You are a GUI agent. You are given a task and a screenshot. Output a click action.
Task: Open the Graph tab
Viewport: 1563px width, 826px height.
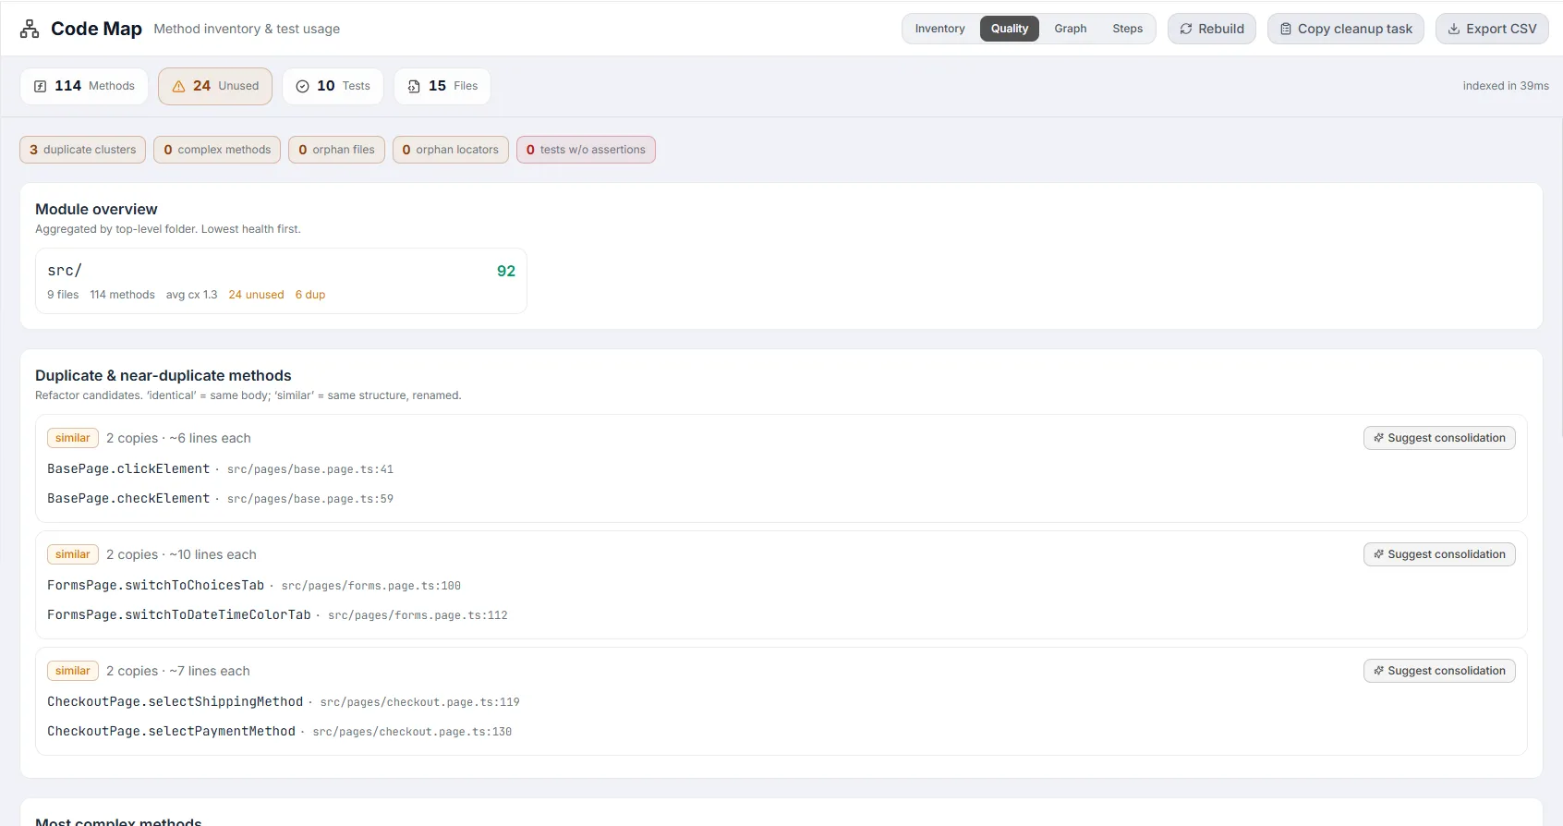point(1071,29)
